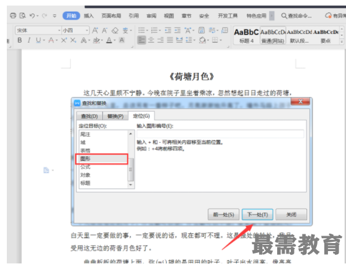Open the 安全 ribbon tab
The height and width of the screenshot is (269, 346).
pyautogui.click(x=204, y=16)
